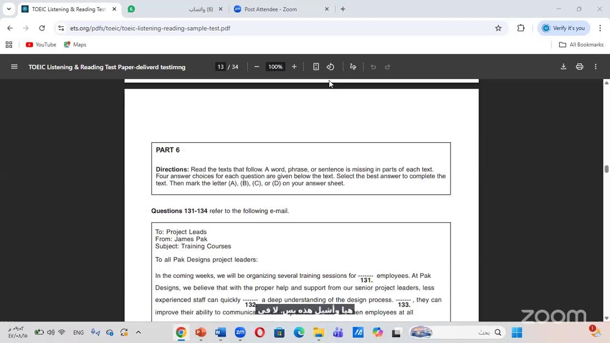Switch to the Post Attendee - Zoom tab
The width and height of the screenshot is (610, 343).
pyautogui.click(x=281, y=9)
